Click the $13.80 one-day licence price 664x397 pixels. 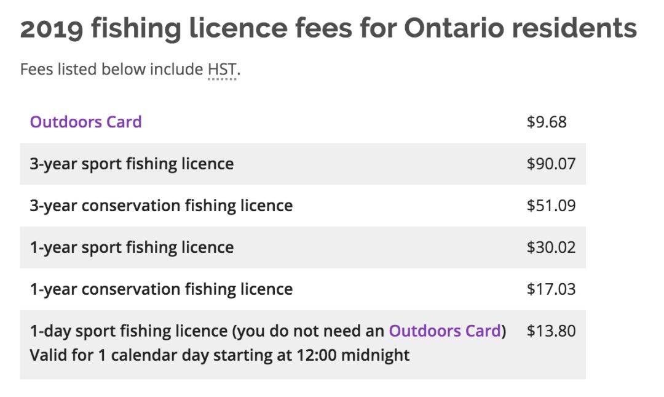[551, 331]
